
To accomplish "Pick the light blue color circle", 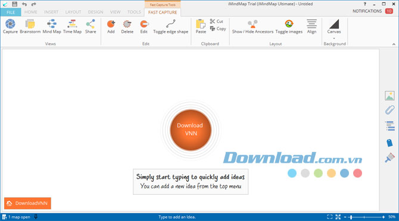I will (x=292, y=173).
